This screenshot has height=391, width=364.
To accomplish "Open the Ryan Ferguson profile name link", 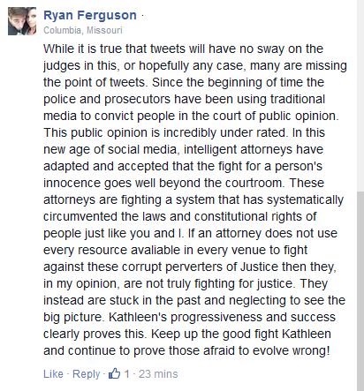I will tap(90, 15).
